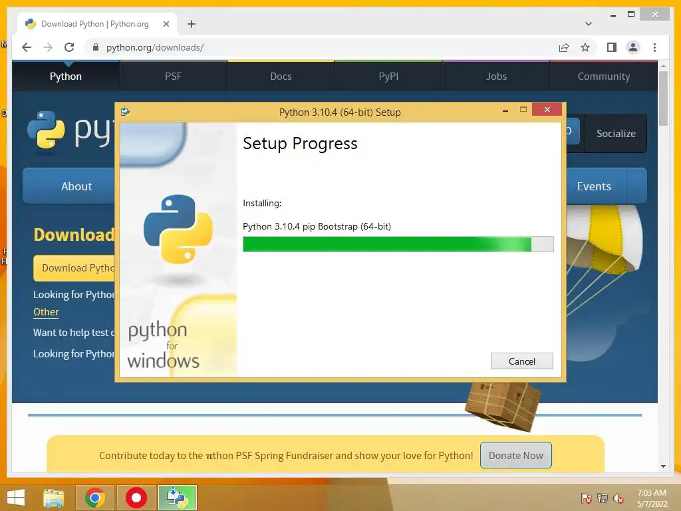Open network status tray icon
The height and width of the screenshot is (511, 681).
point(603,498)
